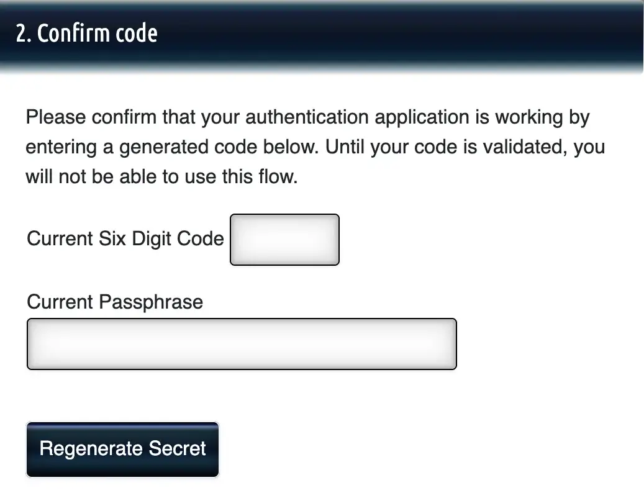Click the word "Until" in the instructions
The width and height of the screenshot is (644, 493).
click(x=345, y=148)
